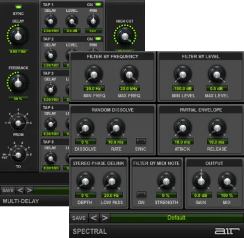Click the SAVE button in Spectral

pyautogui.click(x=79, y=218)
